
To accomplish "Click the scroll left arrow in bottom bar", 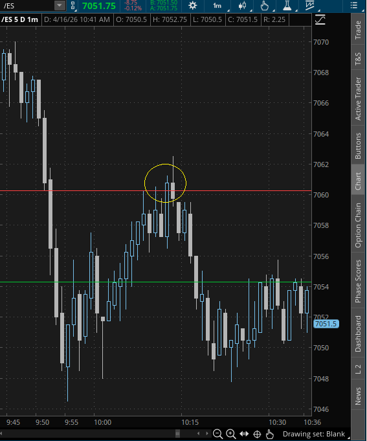I will coord(199,434).
